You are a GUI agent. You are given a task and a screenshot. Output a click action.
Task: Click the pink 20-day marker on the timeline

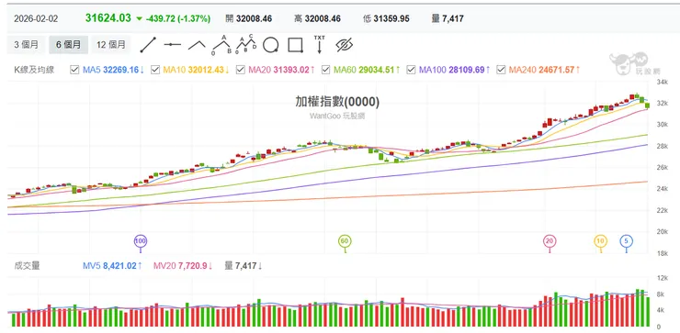coord(550,240)
